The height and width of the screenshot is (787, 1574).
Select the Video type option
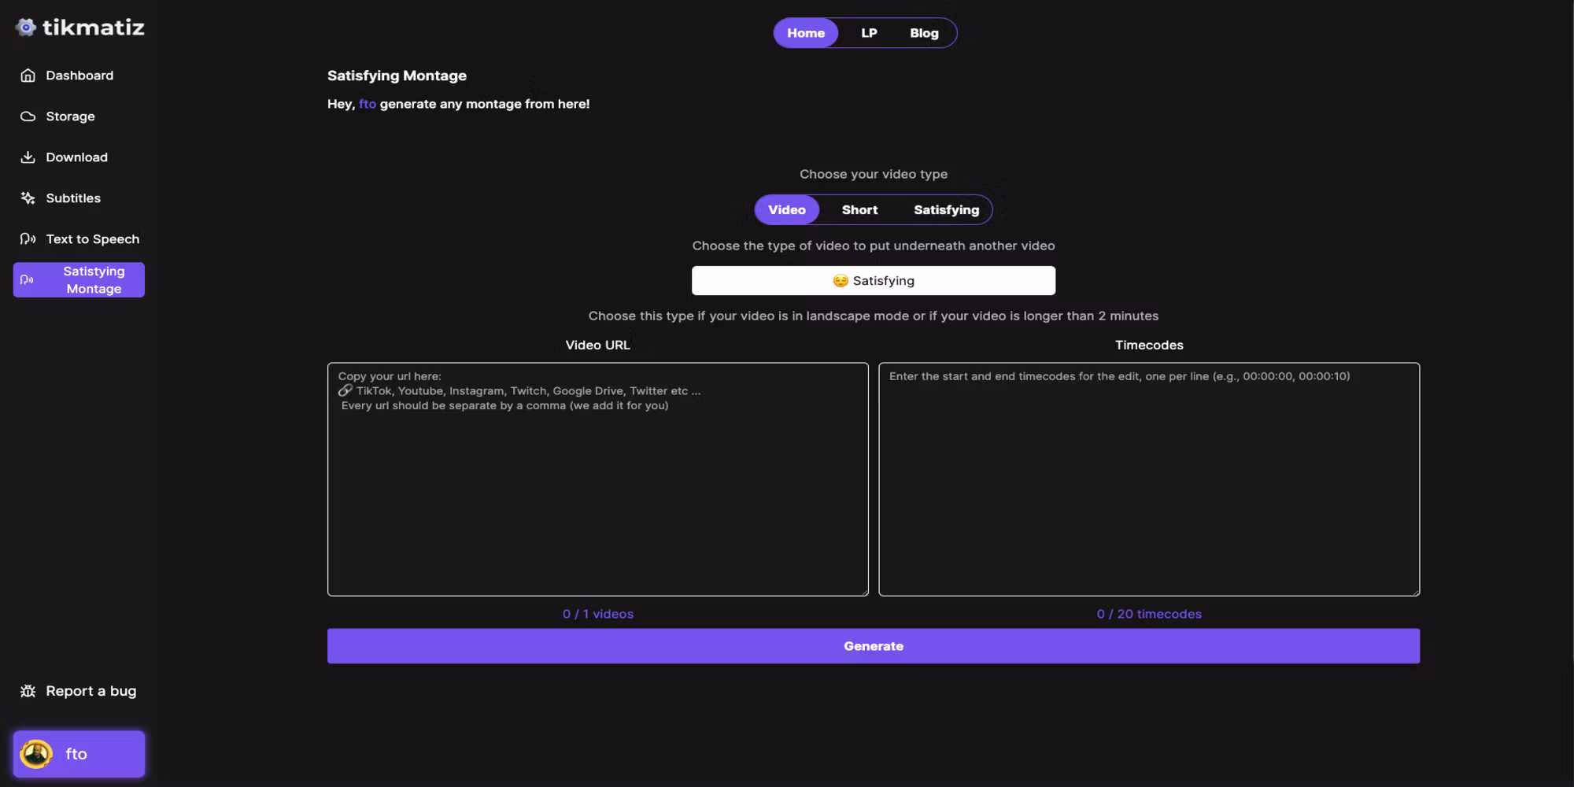coord(786,210)
